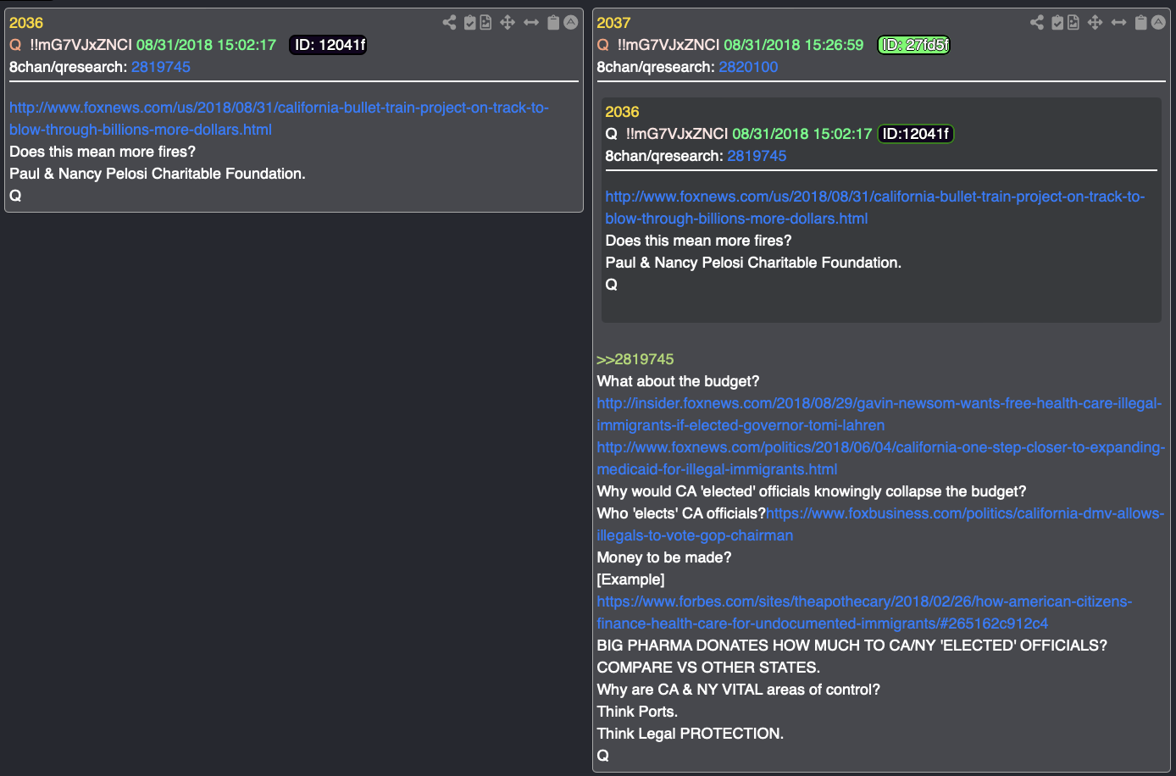Open insider.foxnews.com Gavin Newsom article link
This screenshot has width=1176, height=776.
(879, 414)
